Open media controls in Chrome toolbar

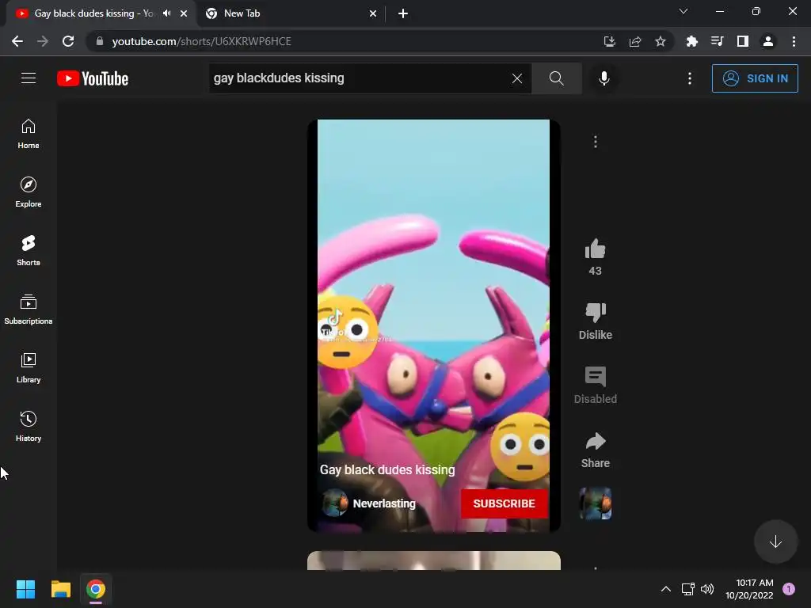(717, 41)
